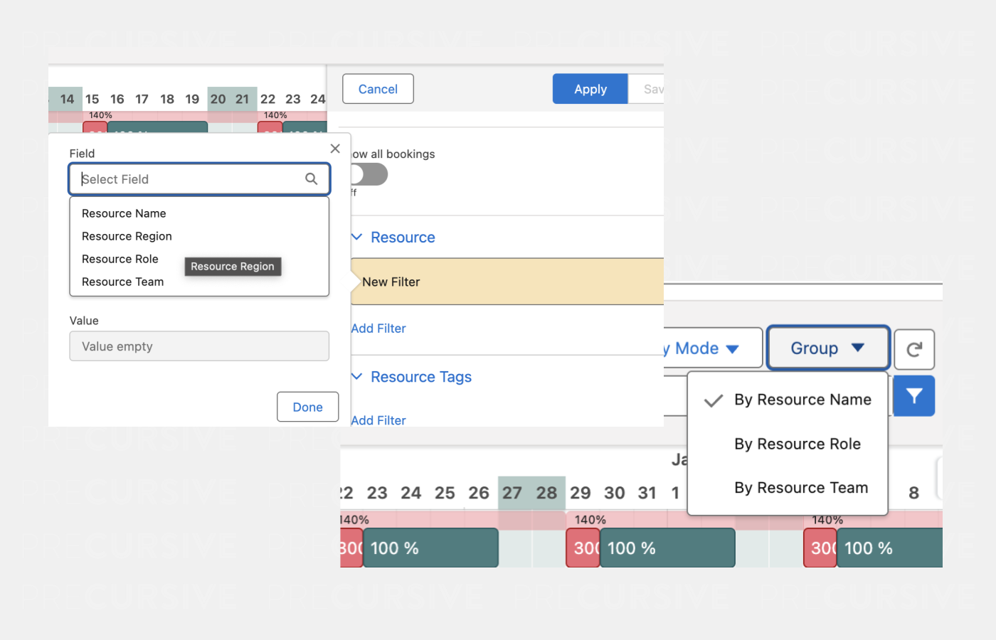Click inside the Select Field search input

click(x=189, y=179)
